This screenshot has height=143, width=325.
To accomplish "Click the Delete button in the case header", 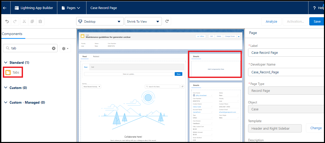I will (x=219, y=36).
